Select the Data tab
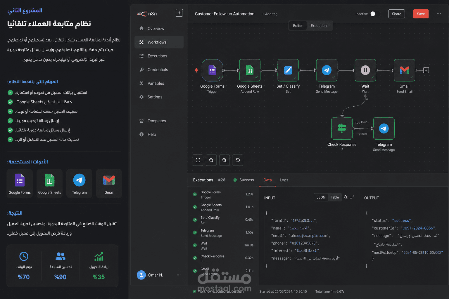This screenshot has height=299, width=449. pyautogui.click(x=267, y=180)
